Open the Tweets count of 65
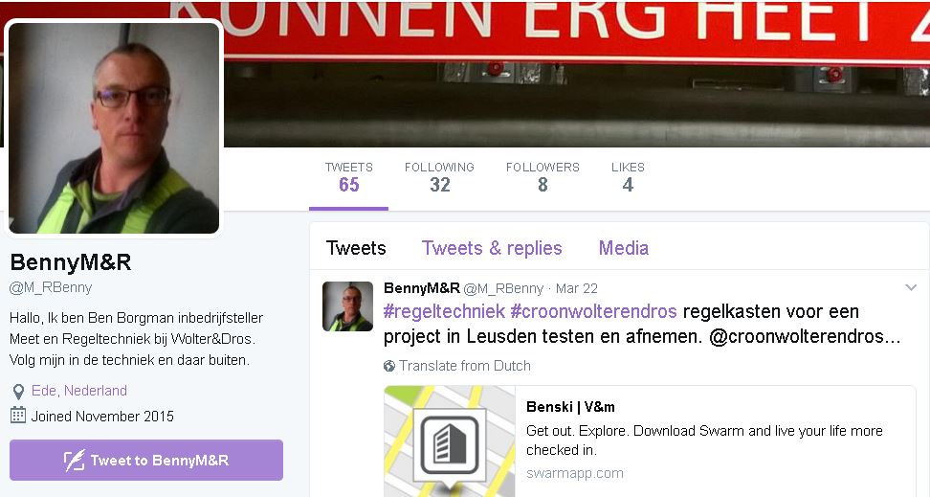930x497 pixels. tap(348, 177)
